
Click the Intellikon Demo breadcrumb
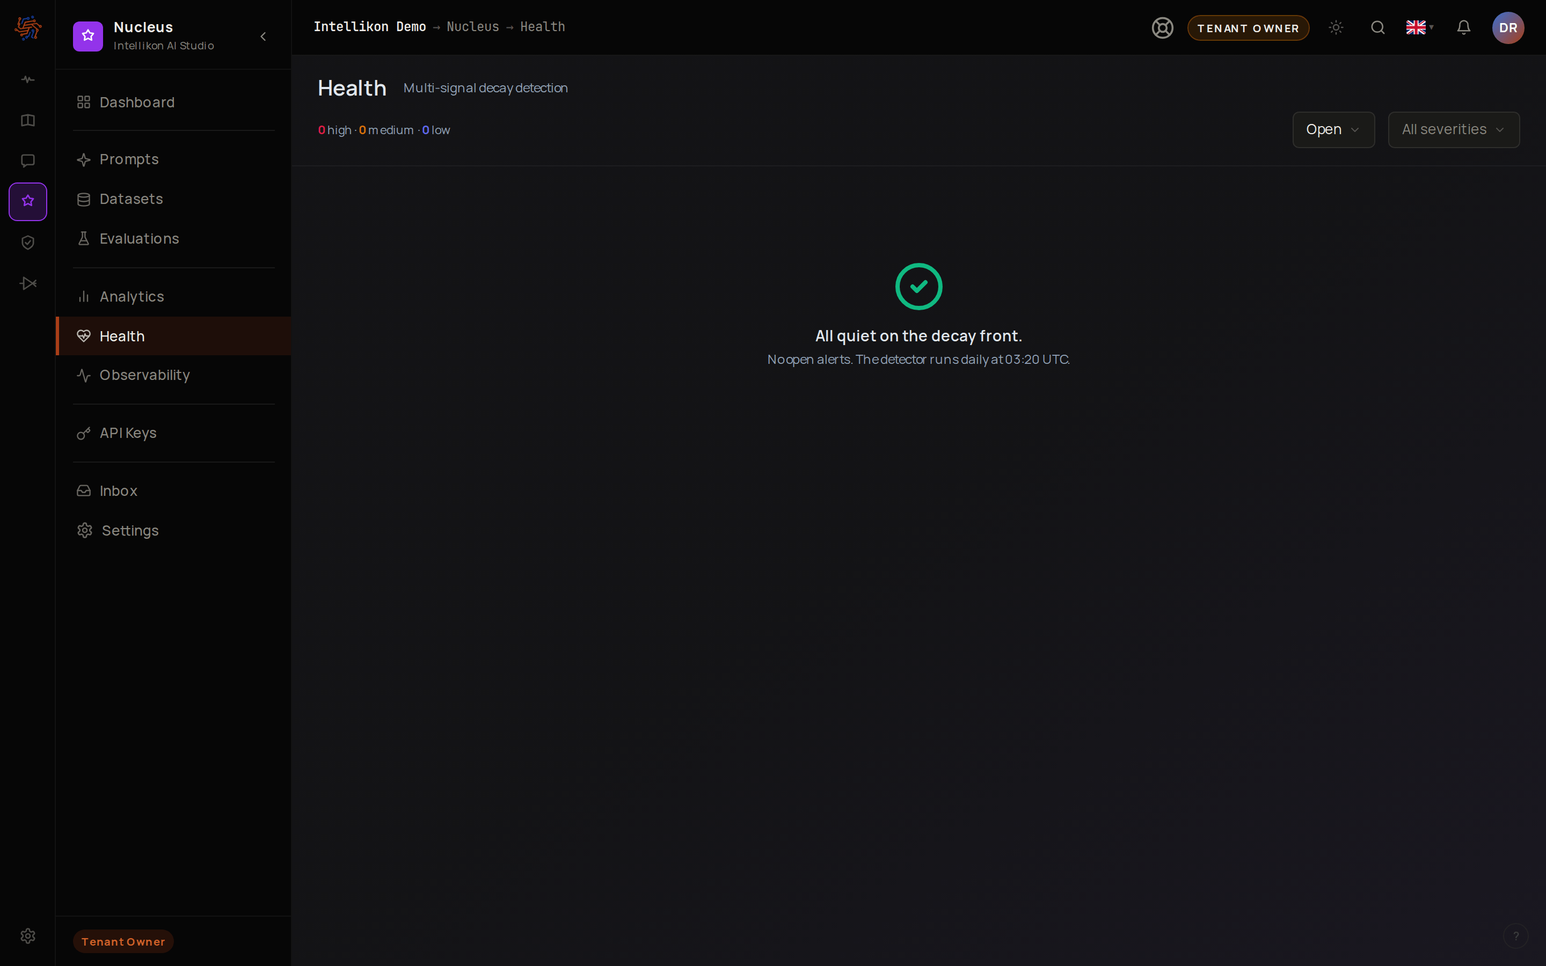(x=369, y=27)
